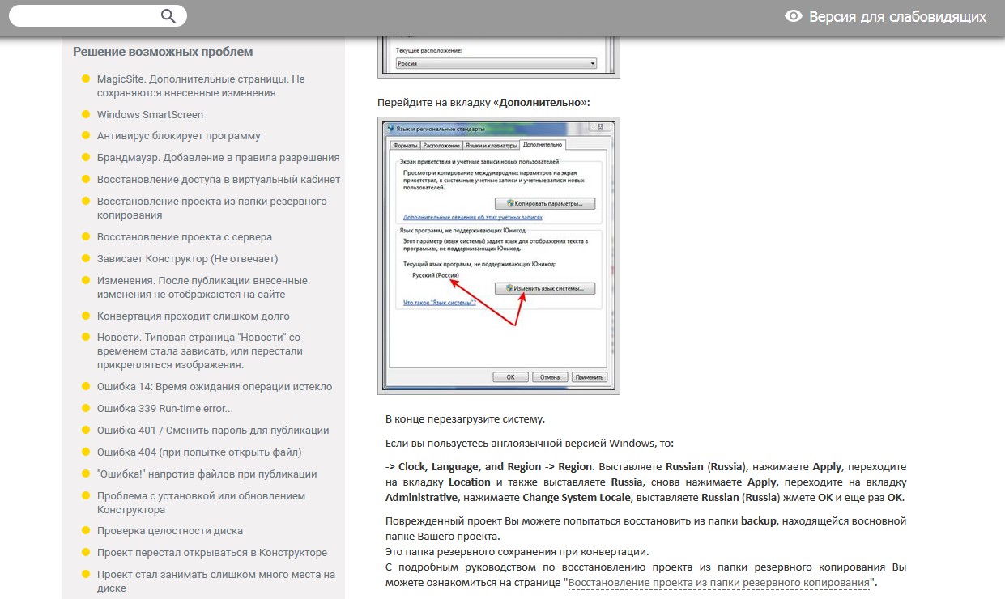Open 'Проблема с установкой или обновлением Конструктора'

tap(202, 503)
